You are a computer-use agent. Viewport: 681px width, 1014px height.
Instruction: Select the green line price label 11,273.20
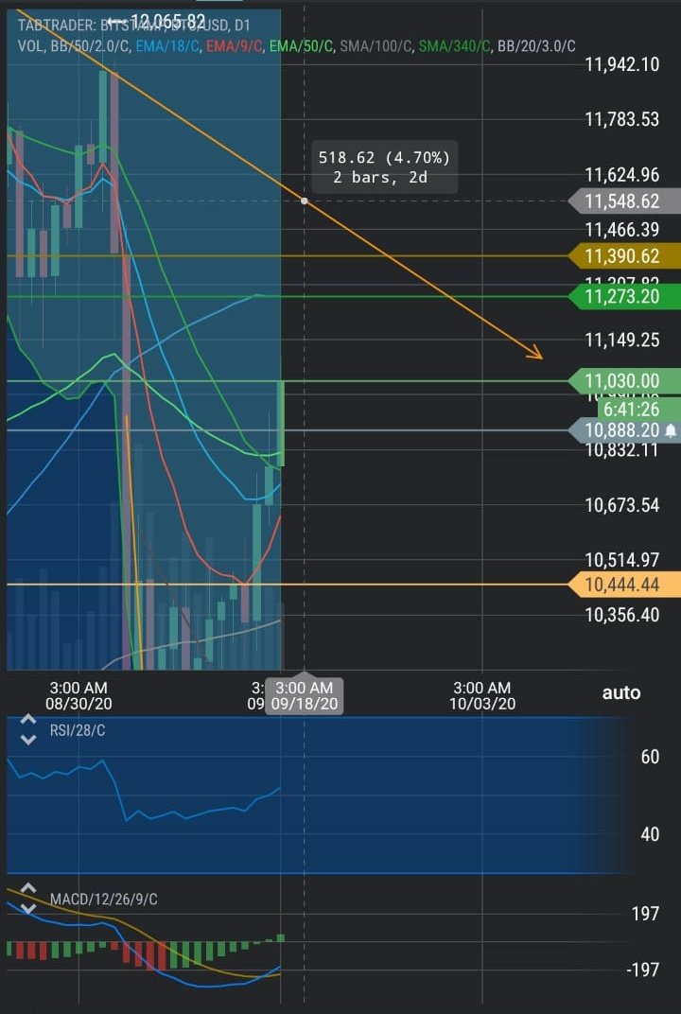(x=624, y=297)
